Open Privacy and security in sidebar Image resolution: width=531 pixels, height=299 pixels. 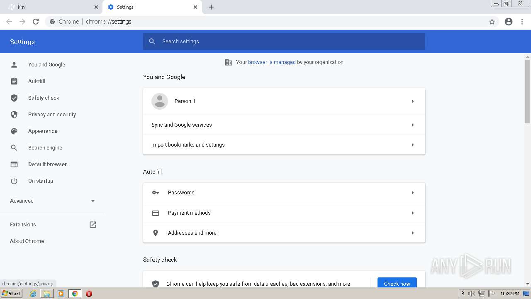52,114
